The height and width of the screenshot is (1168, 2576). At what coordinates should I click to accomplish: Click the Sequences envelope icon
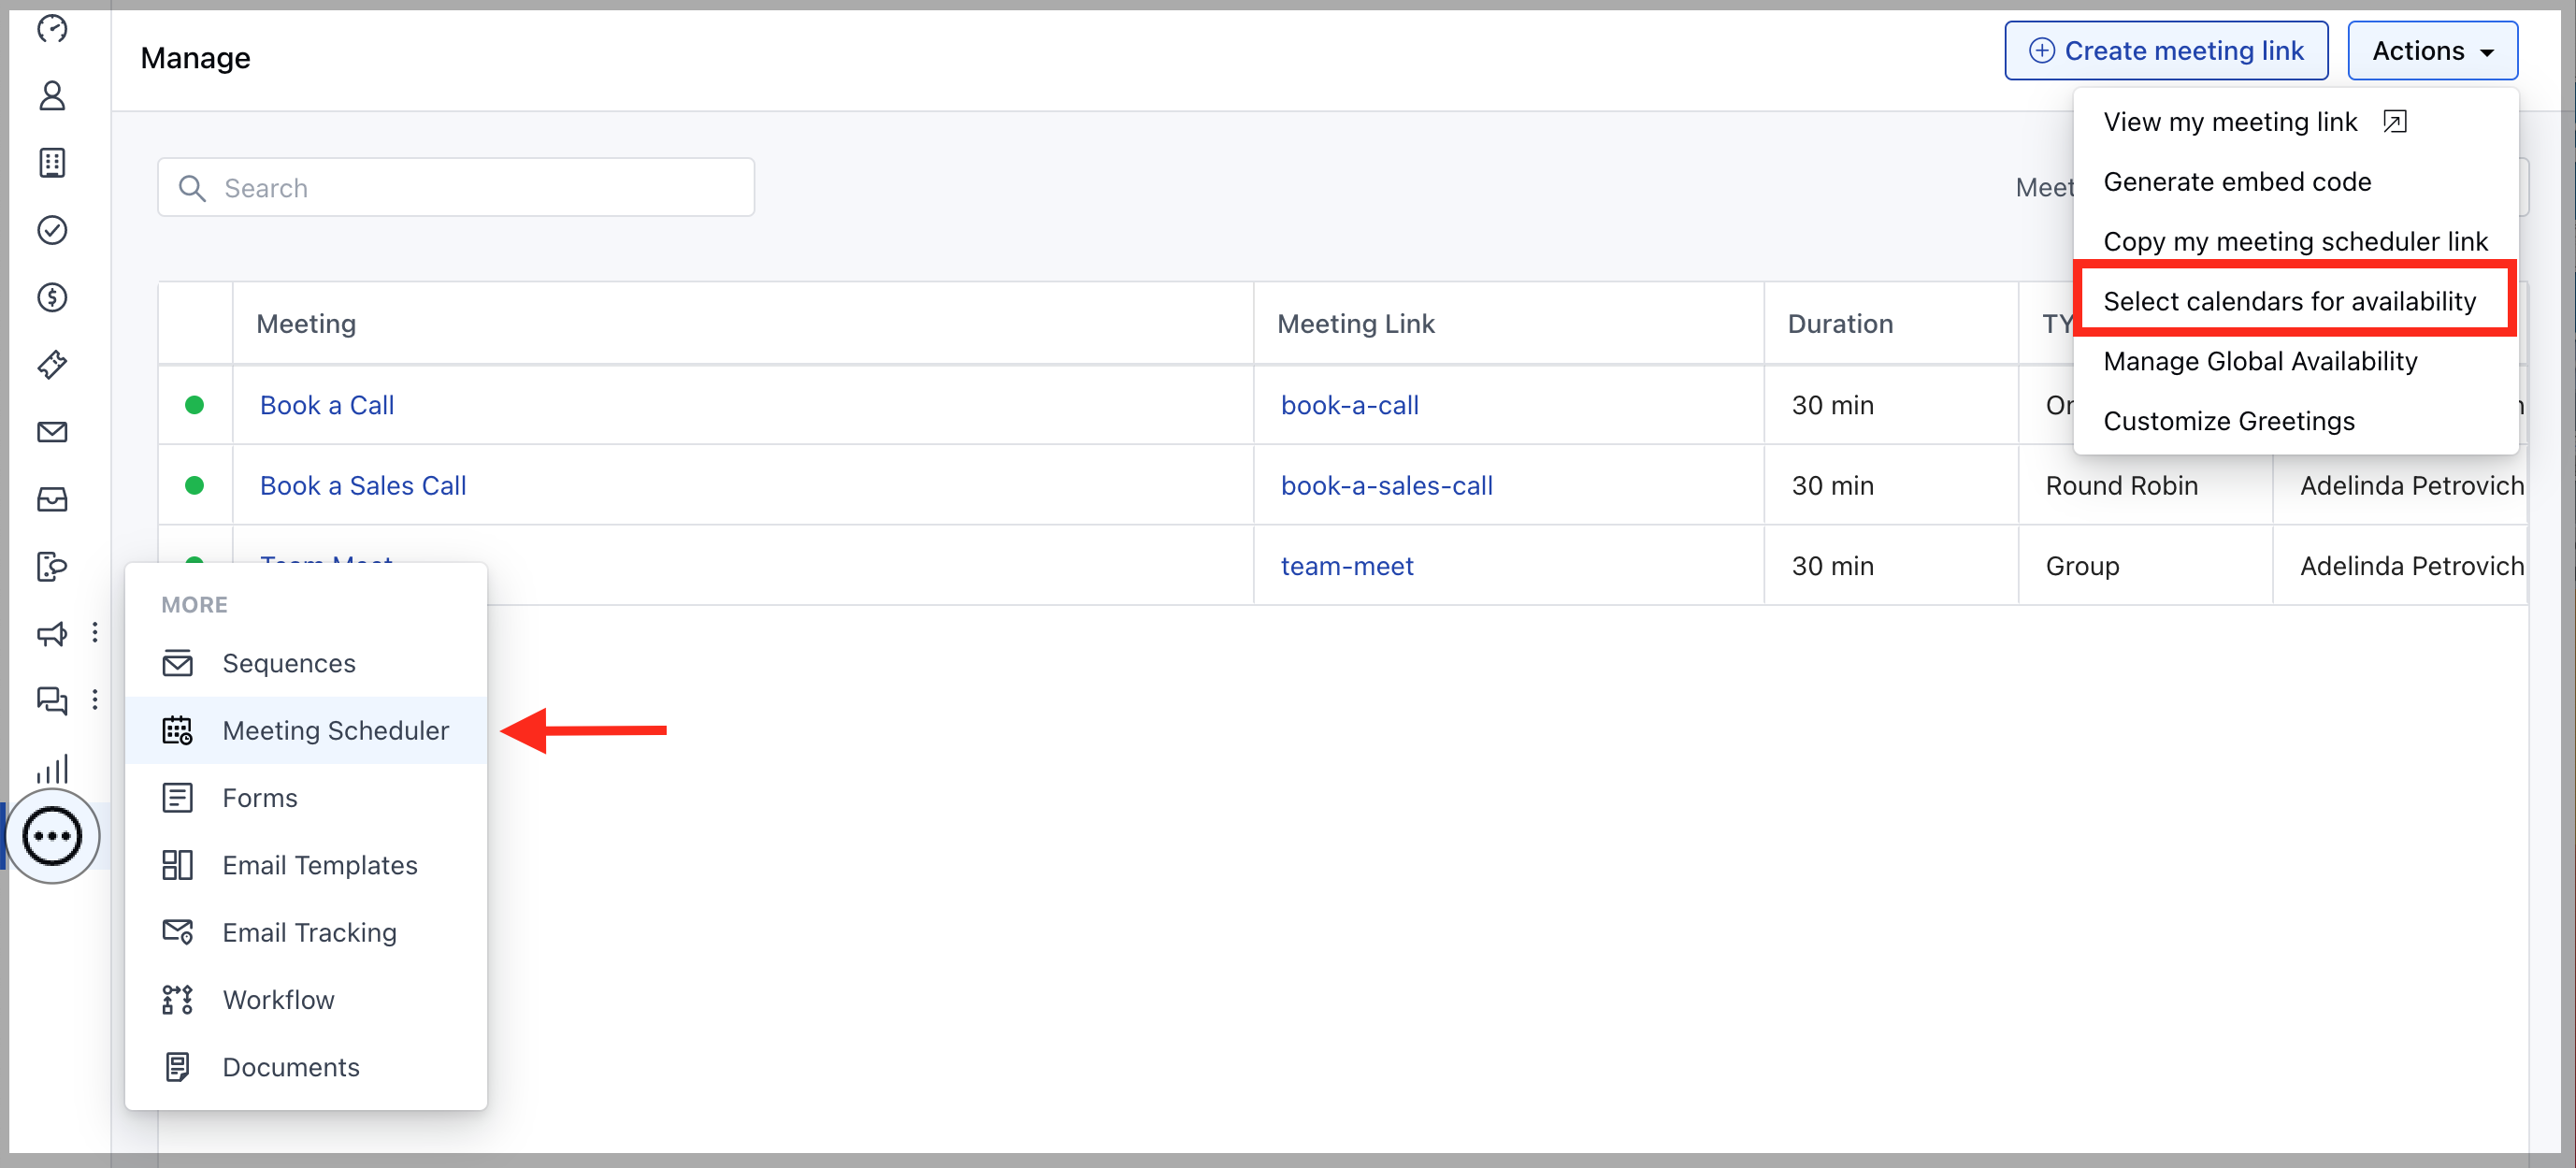177,663
